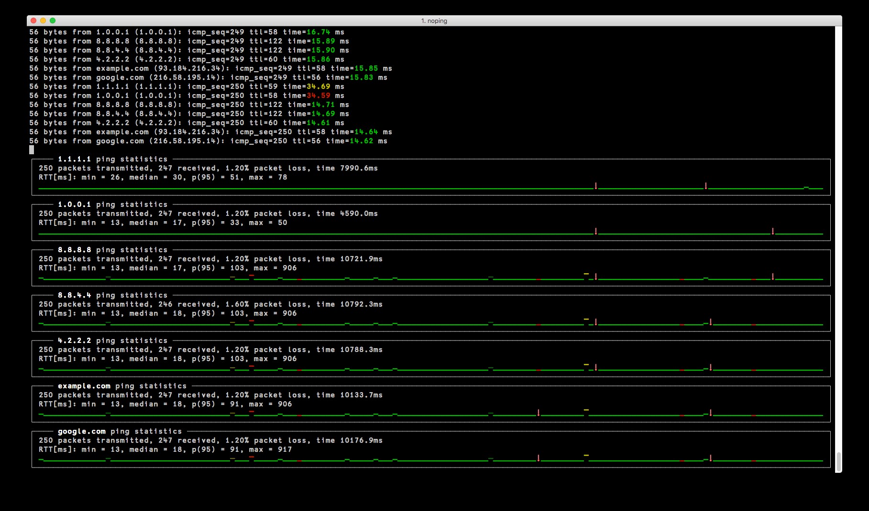Image resolution: width=869 pixels, height=511 pixels.
Task: Click the yellow 34.69 time value
Action: 318,86
